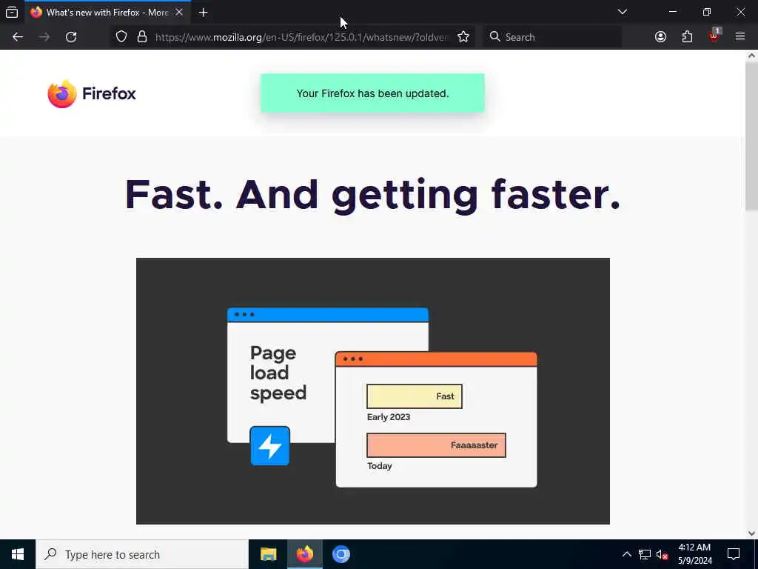Click the scrollbar up arrow
This screenshot has height=569, width=758.
pyautogui.click(x=751, y=56)
